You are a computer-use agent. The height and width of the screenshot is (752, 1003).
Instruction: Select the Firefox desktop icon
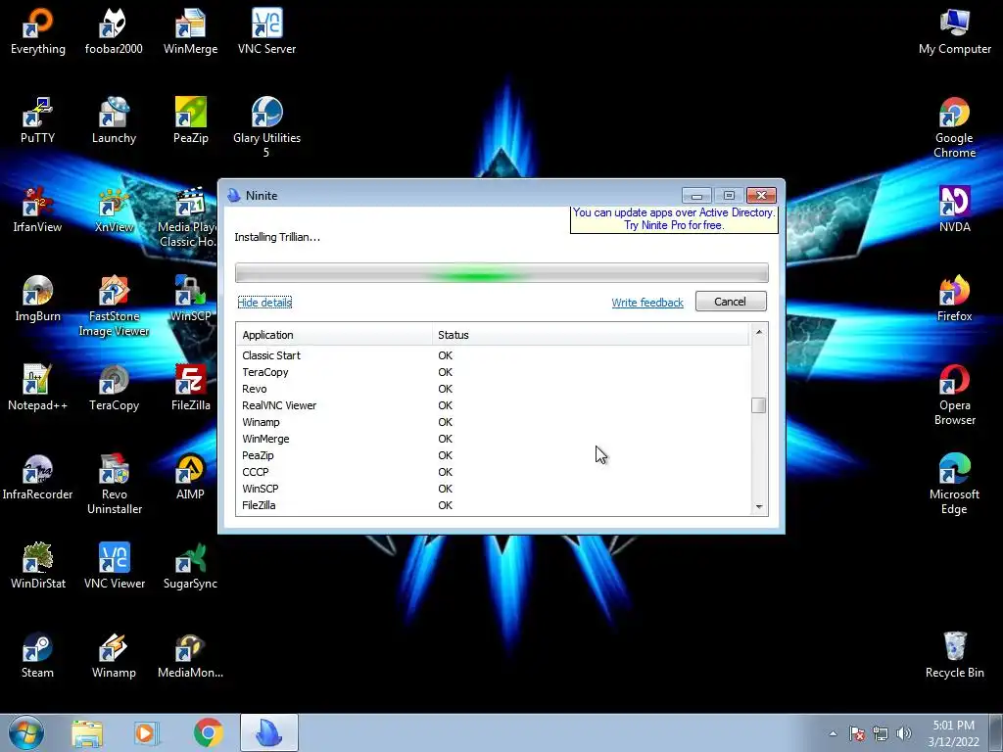(x=954, y=300)
